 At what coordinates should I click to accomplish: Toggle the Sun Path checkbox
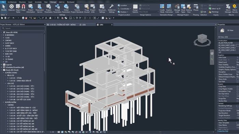pos(238,82)
